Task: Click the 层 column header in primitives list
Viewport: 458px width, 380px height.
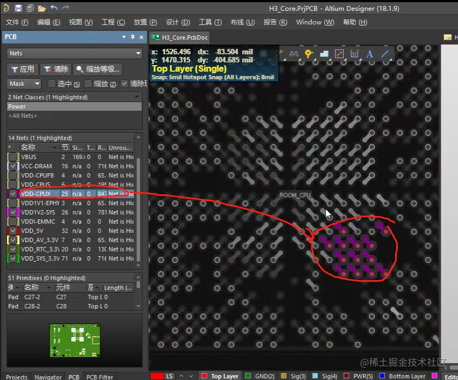Action: pos(91,287)
